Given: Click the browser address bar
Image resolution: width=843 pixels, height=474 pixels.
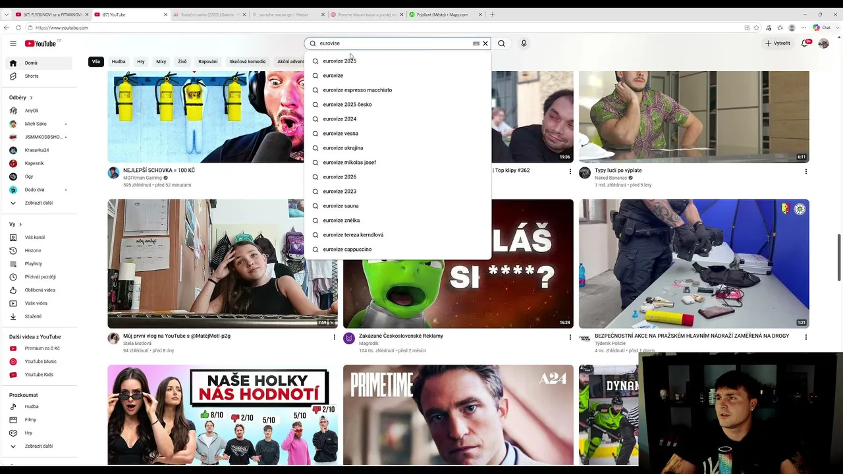Looking at the screenshot, I should click(x=385, y=28).
